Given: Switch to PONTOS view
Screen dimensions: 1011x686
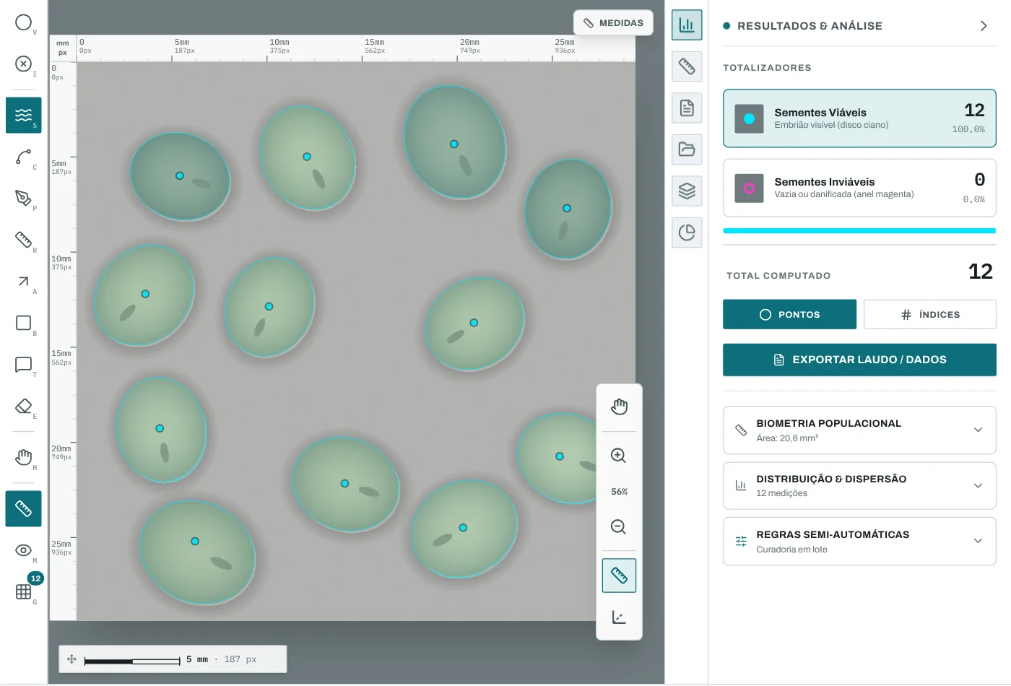Looking at the screenshot, I should pos(789,315).
